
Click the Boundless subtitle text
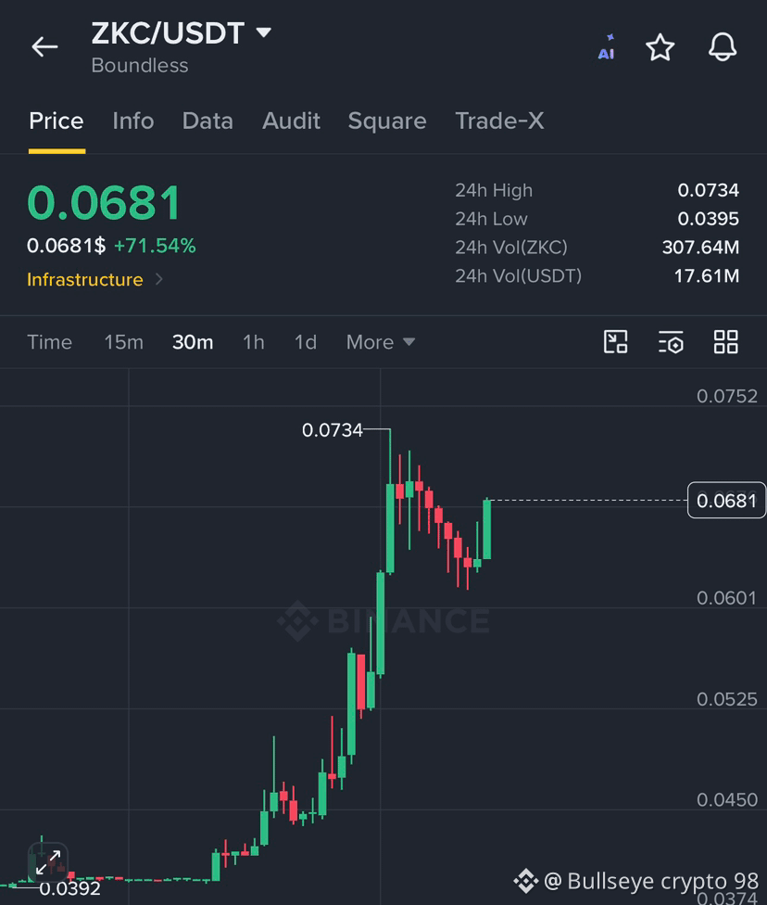coord(140,65)
